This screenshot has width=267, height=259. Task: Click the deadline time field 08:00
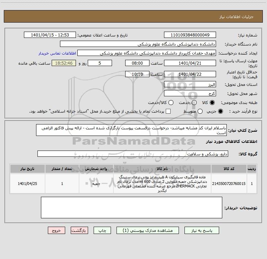coord(137,63)
